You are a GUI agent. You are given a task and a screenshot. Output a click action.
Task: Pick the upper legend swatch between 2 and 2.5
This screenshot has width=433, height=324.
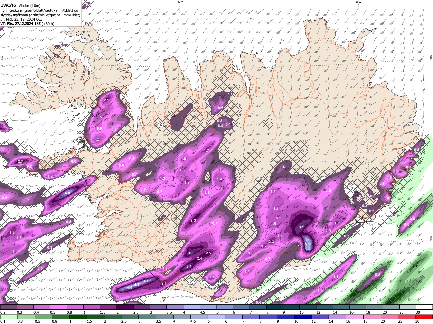pos(125,307)
